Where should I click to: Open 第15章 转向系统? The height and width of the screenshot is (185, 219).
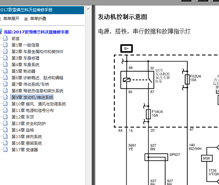(x=27, y=137)
